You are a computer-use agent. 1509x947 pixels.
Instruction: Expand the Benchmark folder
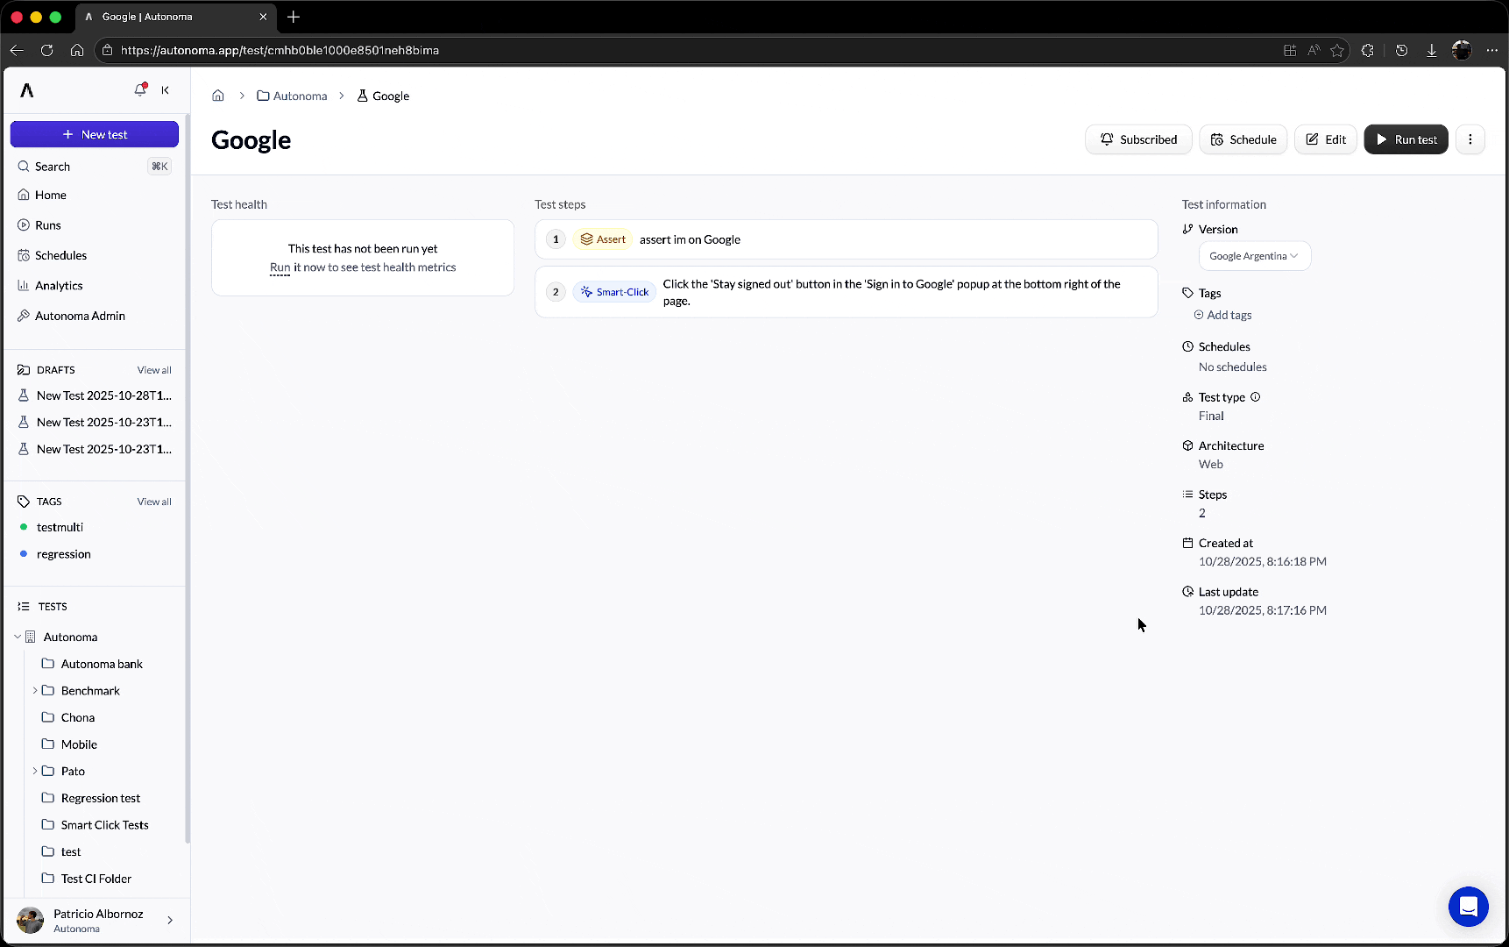pos(36,690)
